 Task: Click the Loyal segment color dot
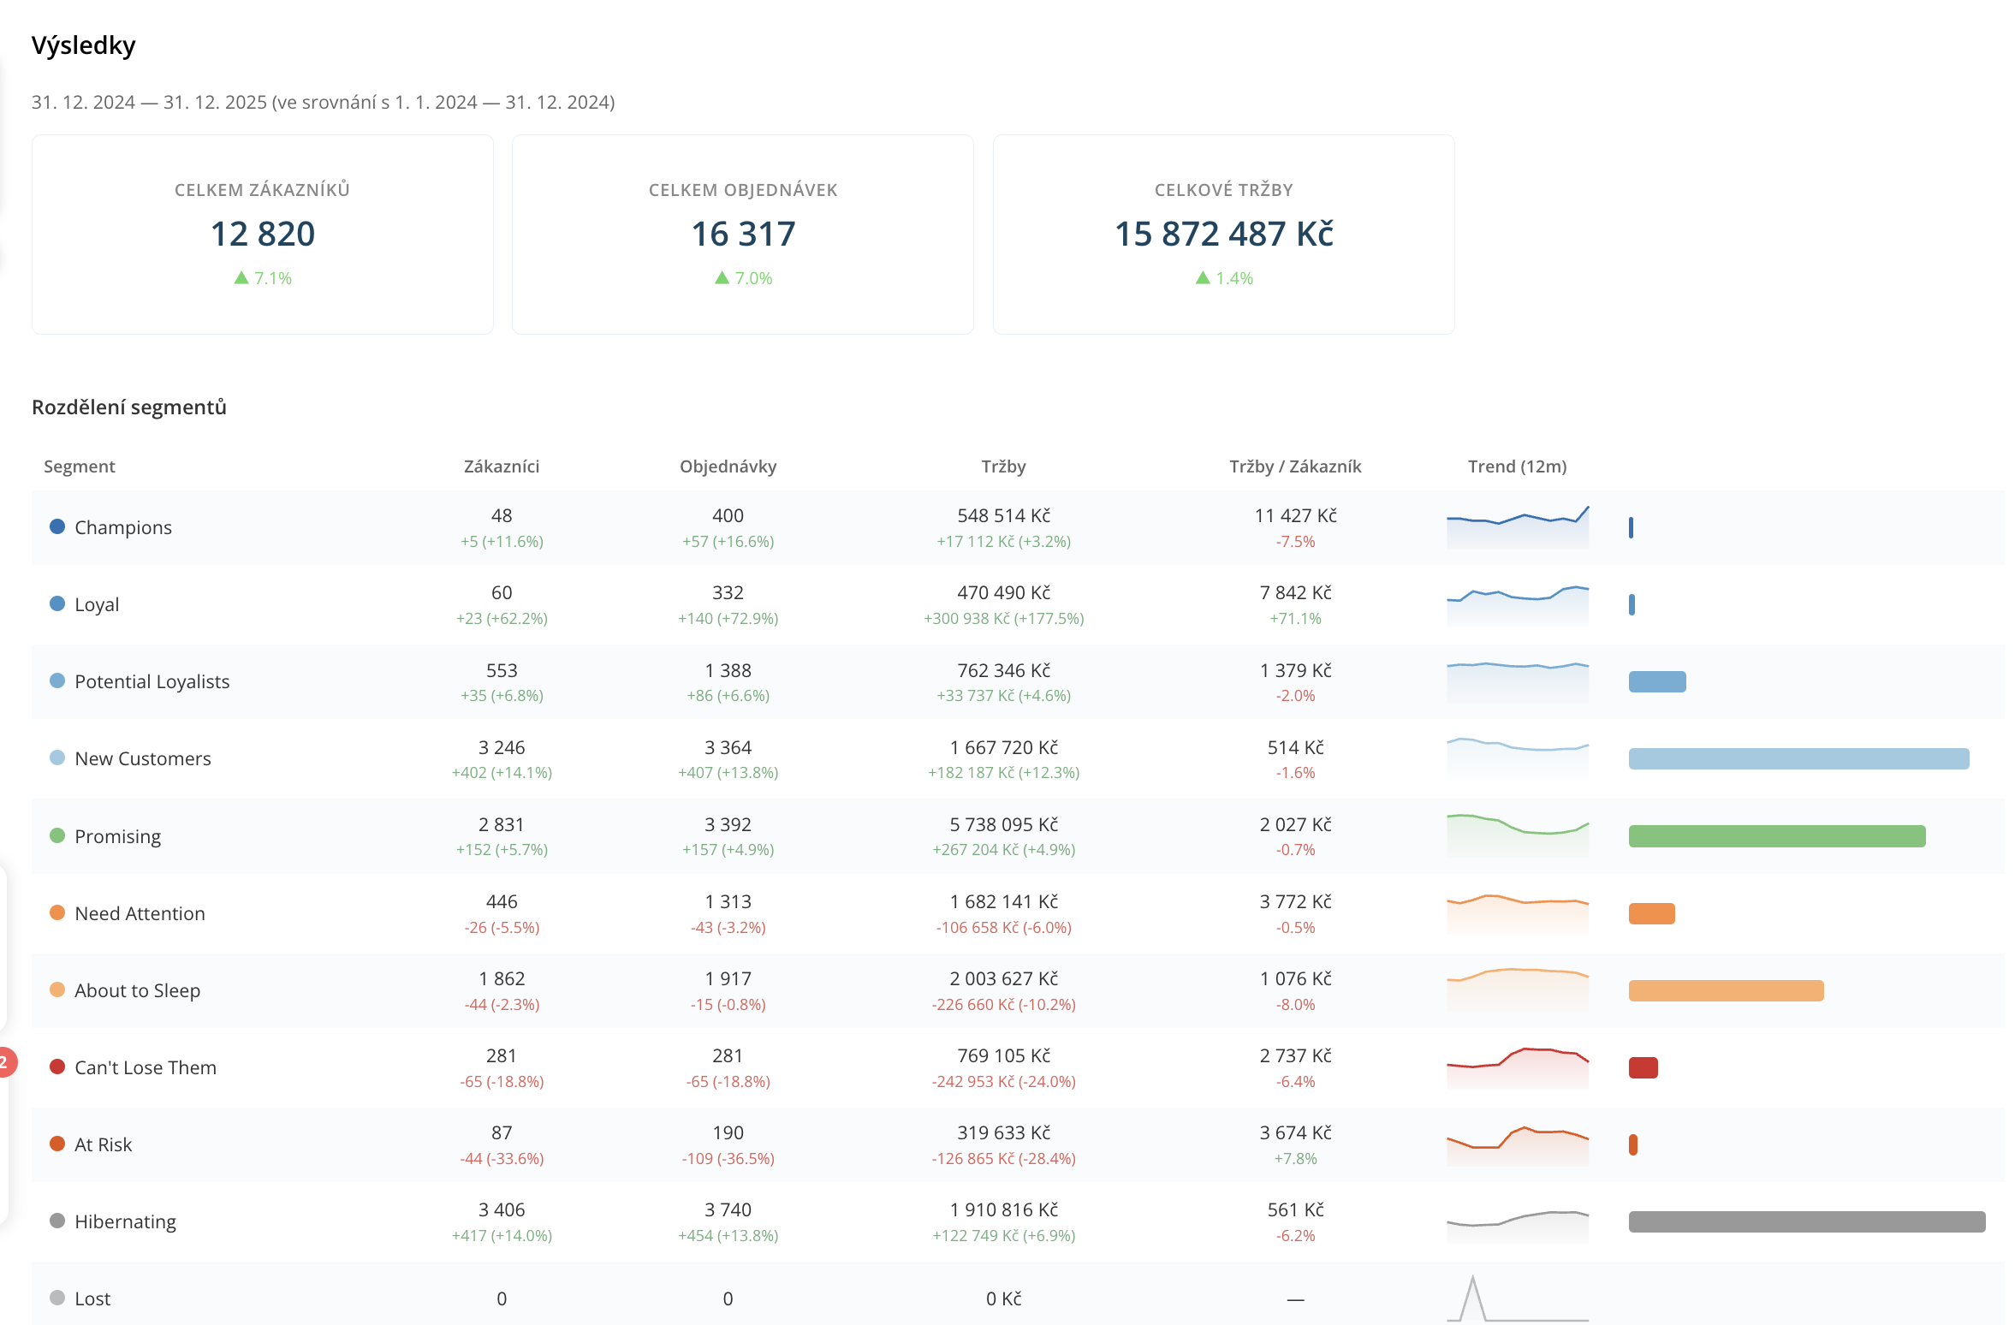point(57,603)
